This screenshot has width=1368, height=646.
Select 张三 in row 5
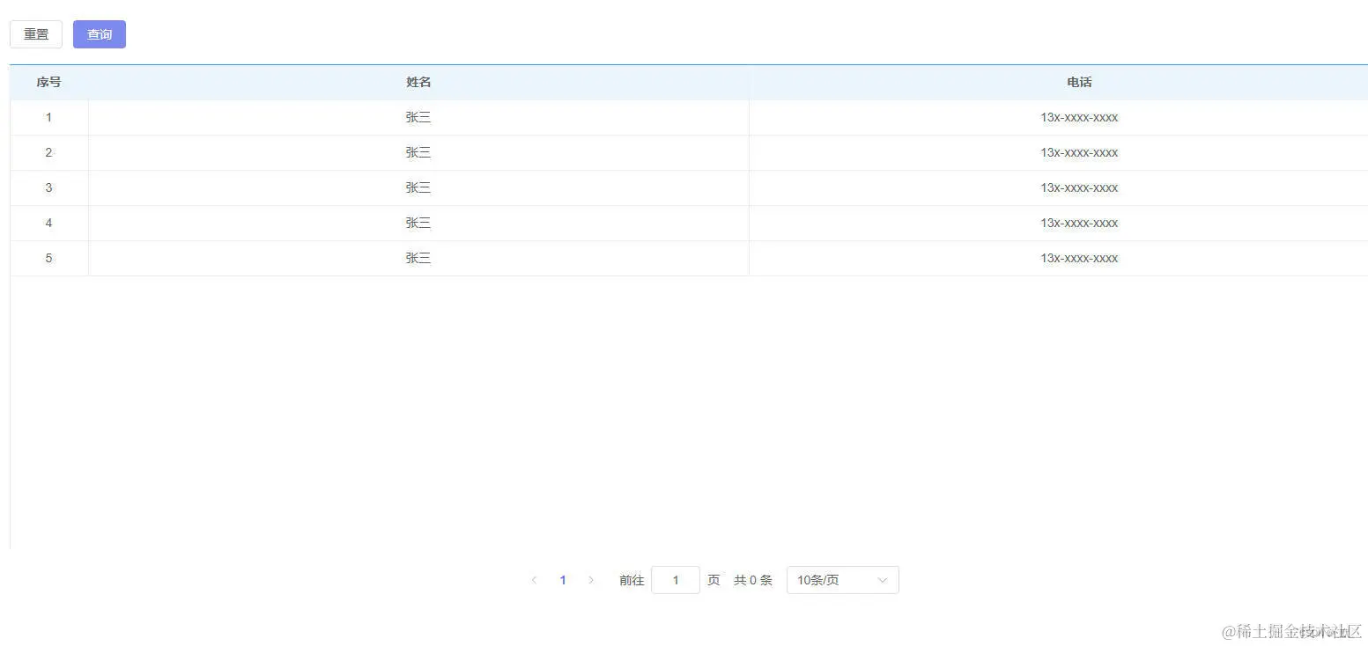click(418, 258)
